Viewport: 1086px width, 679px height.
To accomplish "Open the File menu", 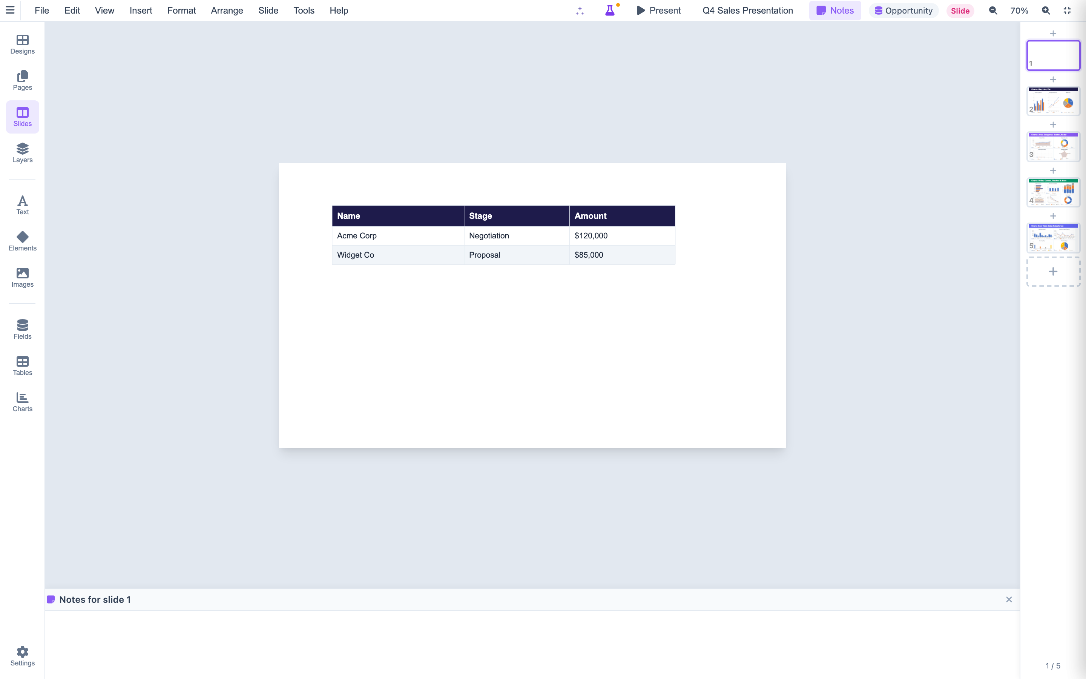I will 42,10.
